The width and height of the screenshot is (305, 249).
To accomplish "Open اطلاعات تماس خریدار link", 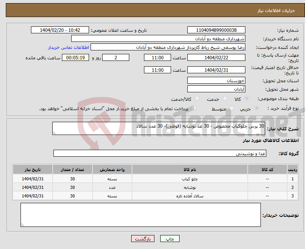I will [69, 47].
